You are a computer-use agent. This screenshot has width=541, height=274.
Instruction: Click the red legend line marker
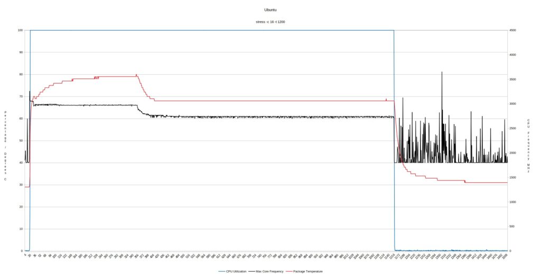point(290,271)
